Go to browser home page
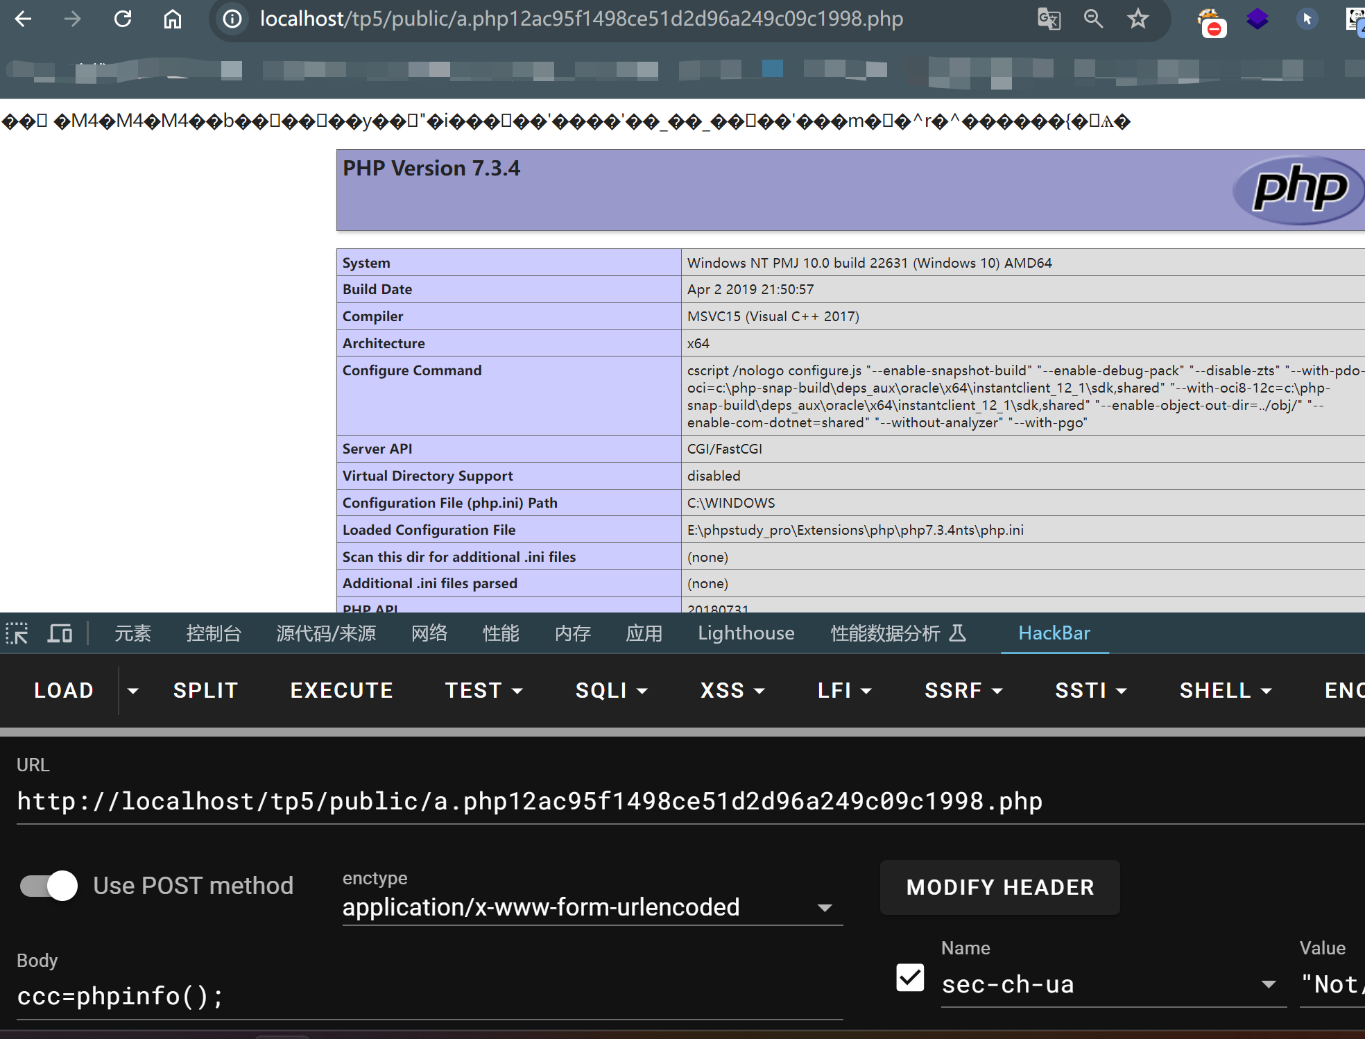Viewport: 1365px width, 1039px height. pos(173,19)
